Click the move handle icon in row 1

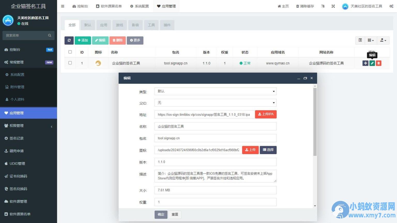pos(365,63)
